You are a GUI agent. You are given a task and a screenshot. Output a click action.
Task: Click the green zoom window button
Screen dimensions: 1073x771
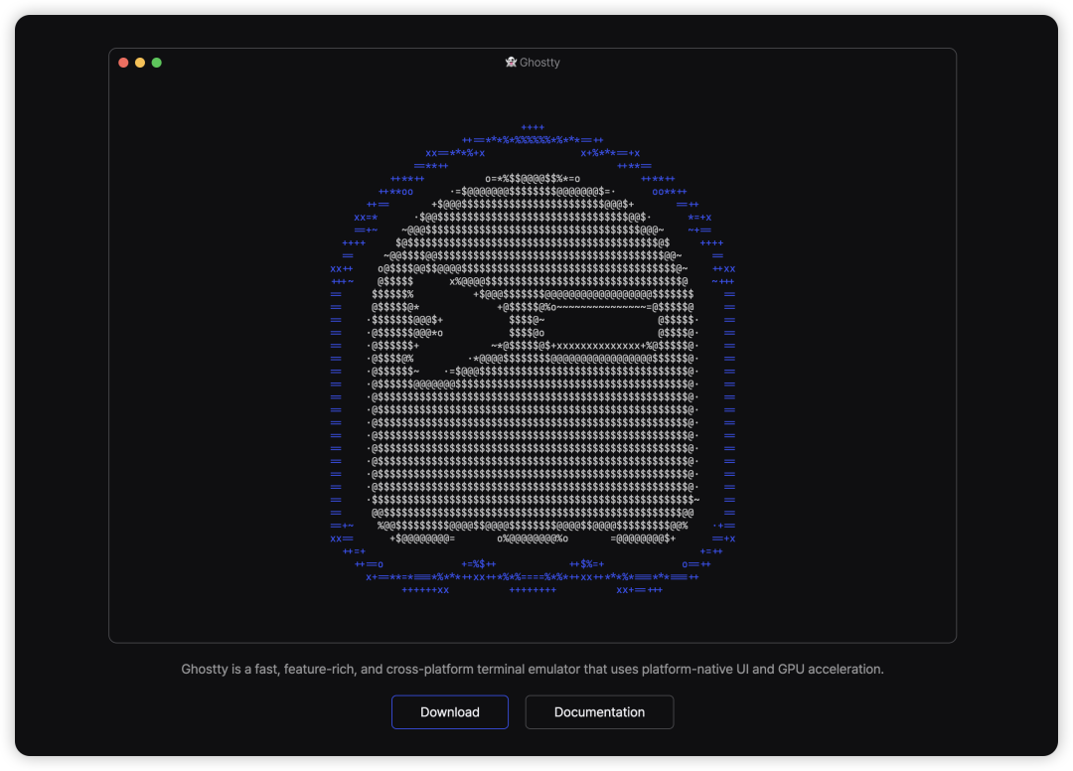[x=157, y=63]
